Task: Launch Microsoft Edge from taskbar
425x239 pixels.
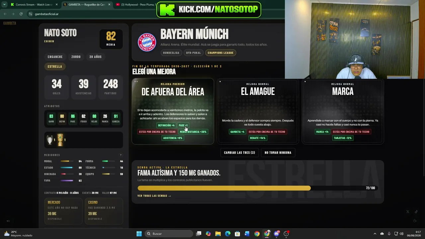Action: 227,234
